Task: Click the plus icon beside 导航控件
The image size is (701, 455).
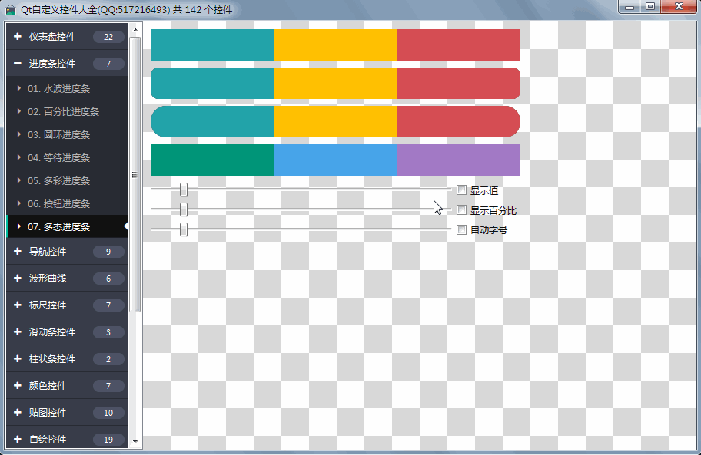Action: click(17, 252)
